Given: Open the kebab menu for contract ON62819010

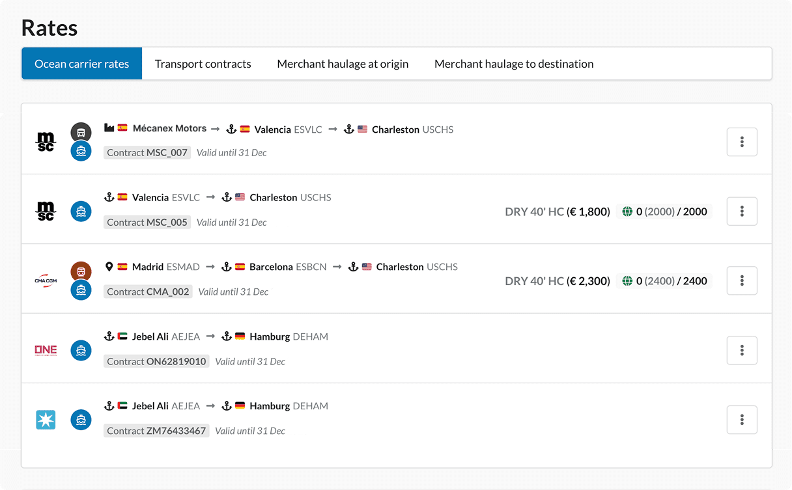Looking at the screenshot, I should click(742, 350).
